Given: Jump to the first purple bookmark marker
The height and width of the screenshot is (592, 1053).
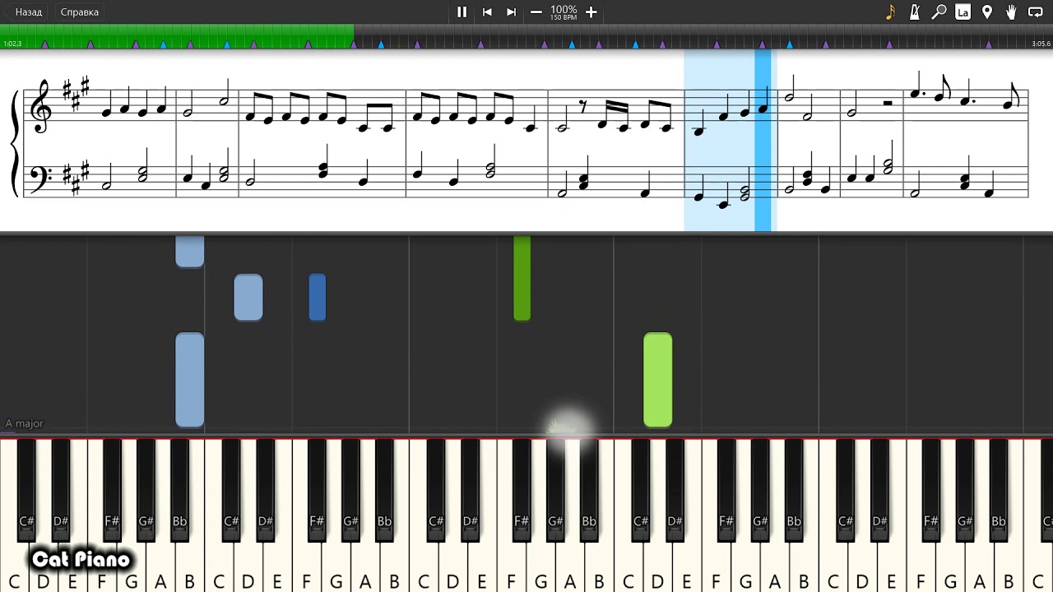Looking at the screenshot, I should pyautogui.click(x=45, y=44).
